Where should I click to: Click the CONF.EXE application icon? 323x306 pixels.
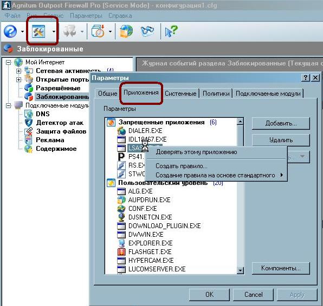point(121,209)
